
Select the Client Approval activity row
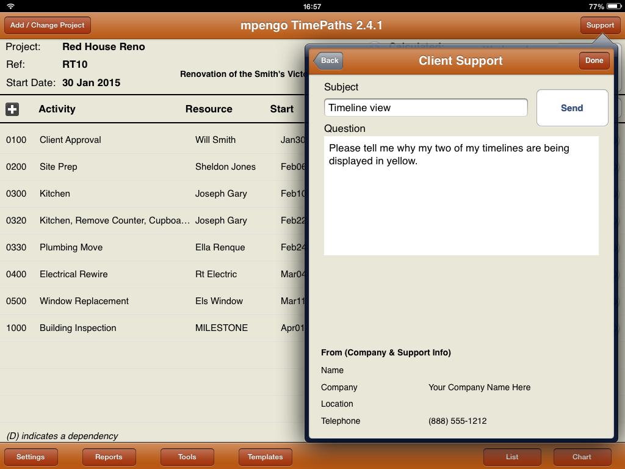70,140
